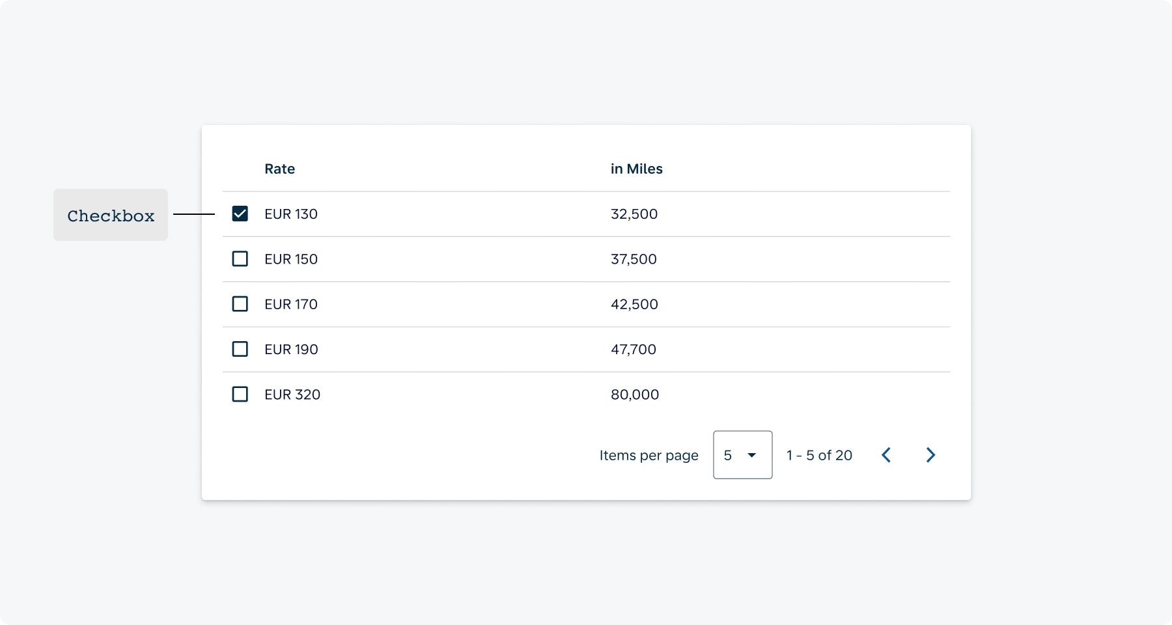The width and height of the screenshot is (1172, 625).
Task: Open the Items per page selector
Action: [x=742, y=455]
